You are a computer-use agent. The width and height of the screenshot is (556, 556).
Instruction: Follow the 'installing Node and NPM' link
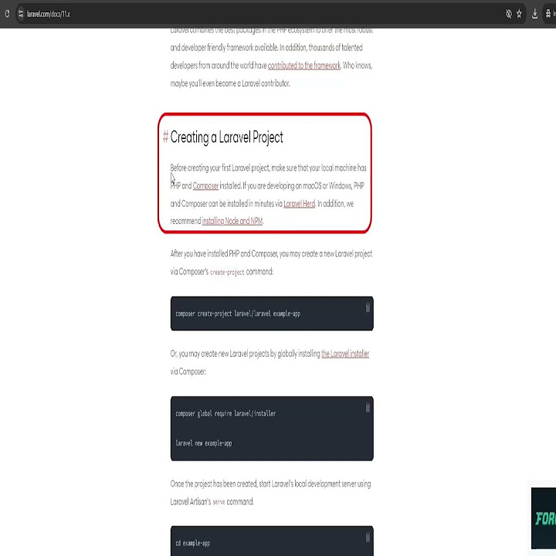pos(232,221)
